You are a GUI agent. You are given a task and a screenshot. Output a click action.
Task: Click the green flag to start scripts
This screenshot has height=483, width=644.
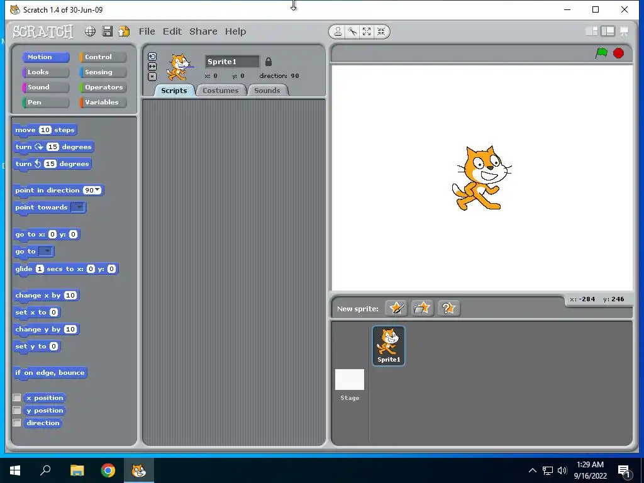[x=601, y=53]
